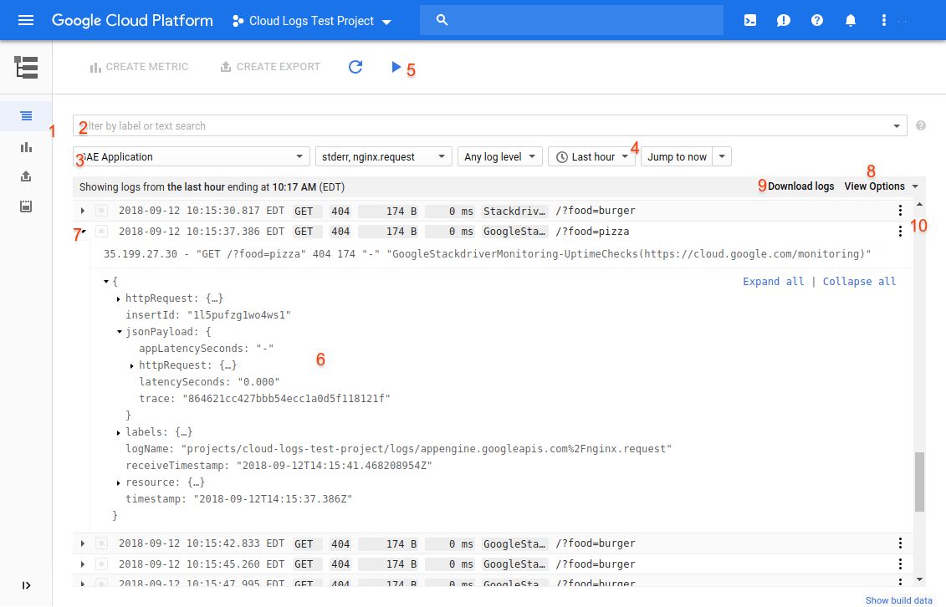The height and width of the screenshot is (607, 946).
Task: Open the notifications bell
Action: click(x=850, y=19)
